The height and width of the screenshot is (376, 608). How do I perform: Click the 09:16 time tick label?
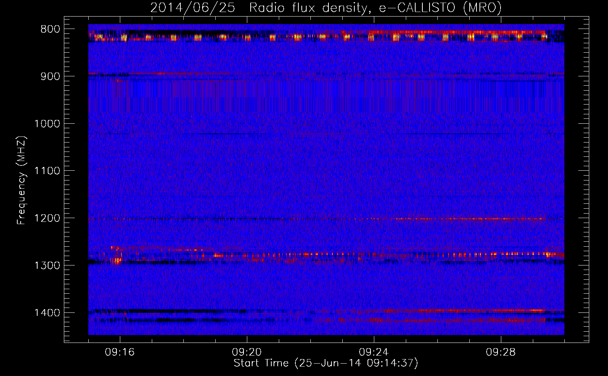[x=120, y=352]
